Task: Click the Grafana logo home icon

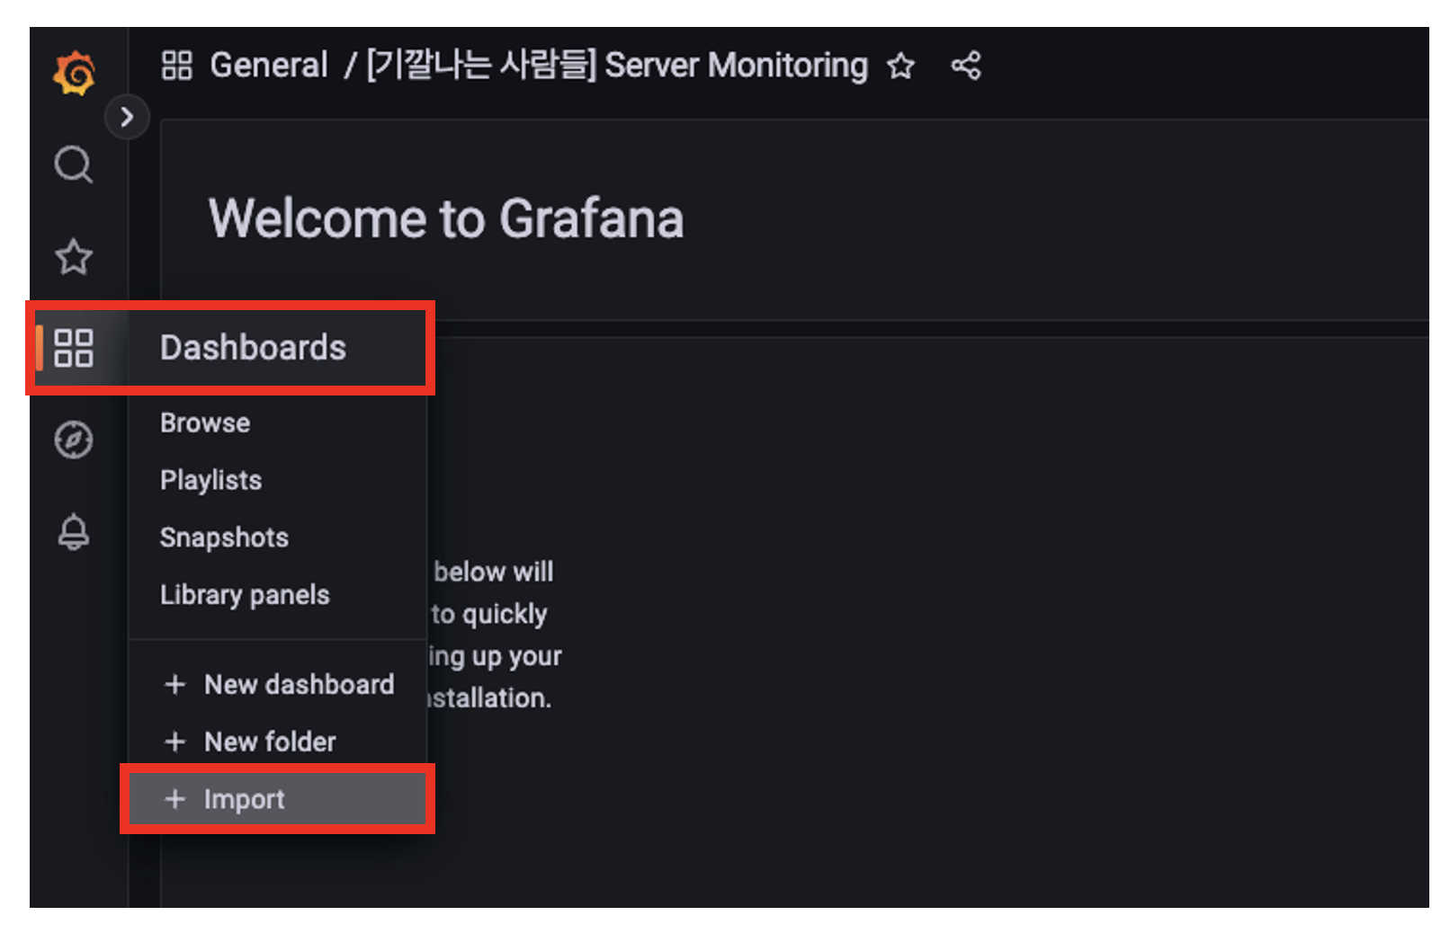Action: click(75, 73)
